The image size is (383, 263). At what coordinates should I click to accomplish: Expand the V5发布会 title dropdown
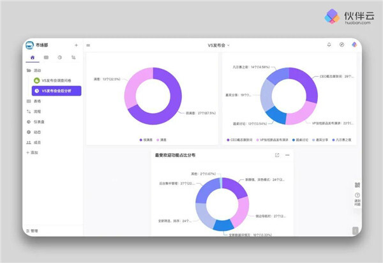pyautogui.click(x=219, y=45)
